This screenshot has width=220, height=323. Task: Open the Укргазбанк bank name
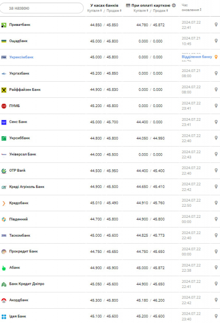click(x=19, y=73)
